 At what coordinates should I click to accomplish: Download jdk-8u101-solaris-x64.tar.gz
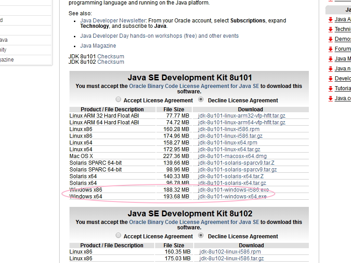point(232,183)
